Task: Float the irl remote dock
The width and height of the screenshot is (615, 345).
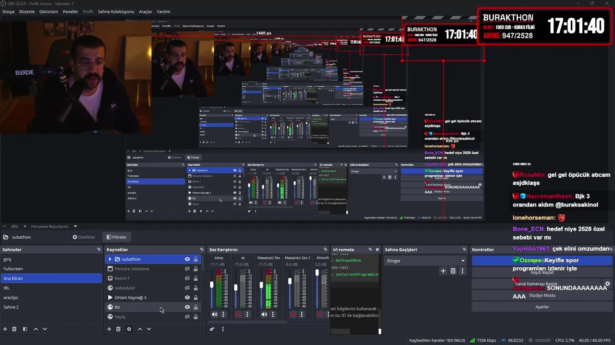Action: [x=370, y=250]
